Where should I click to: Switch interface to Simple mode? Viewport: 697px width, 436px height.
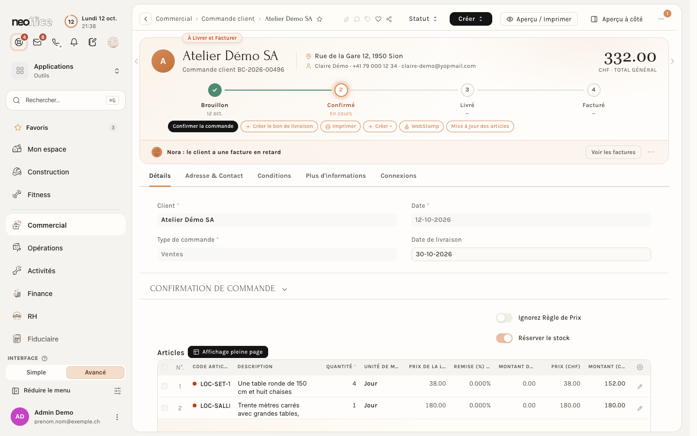point(36,373)
